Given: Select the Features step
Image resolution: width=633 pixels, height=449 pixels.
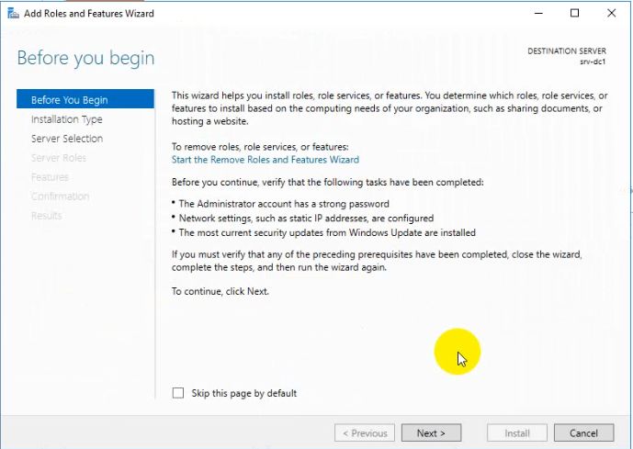Looking at the screenshot, I should tap(50, 177).
